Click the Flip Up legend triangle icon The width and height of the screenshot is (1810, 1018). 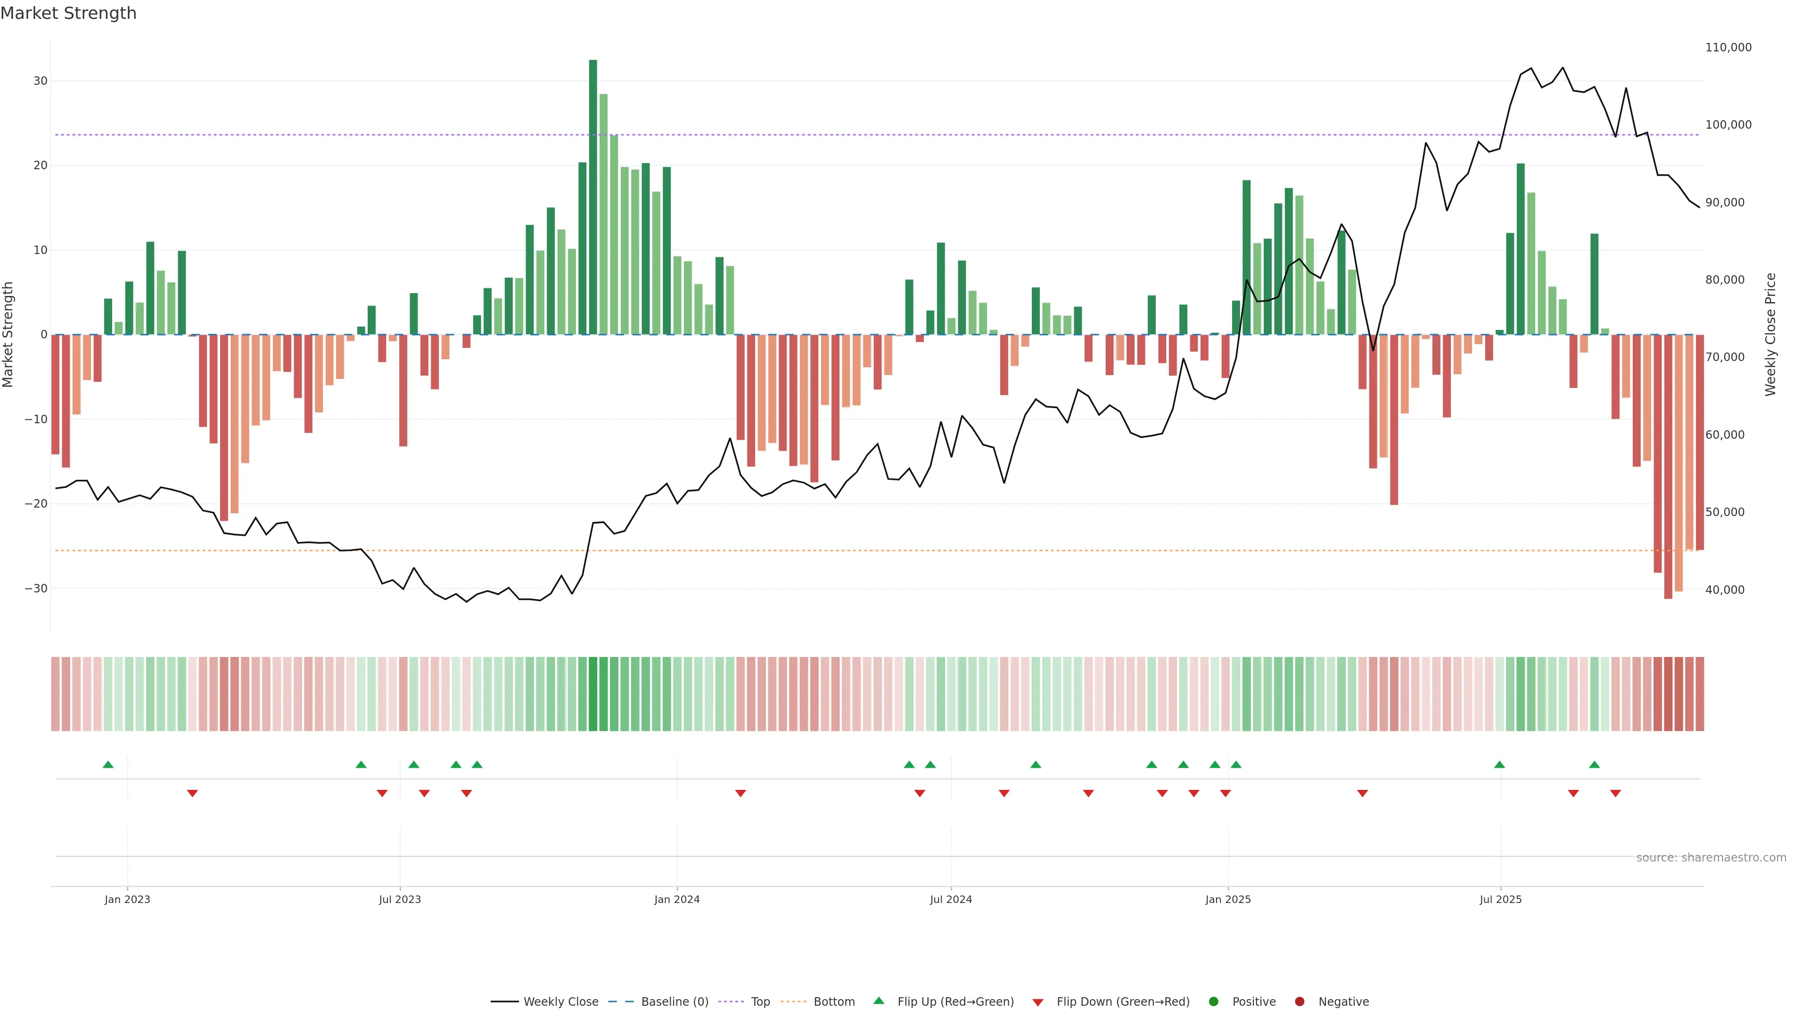878,1001
